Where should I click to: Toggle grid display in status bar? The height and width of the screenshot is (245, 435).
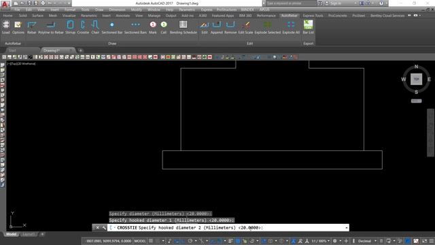(151, 241)
